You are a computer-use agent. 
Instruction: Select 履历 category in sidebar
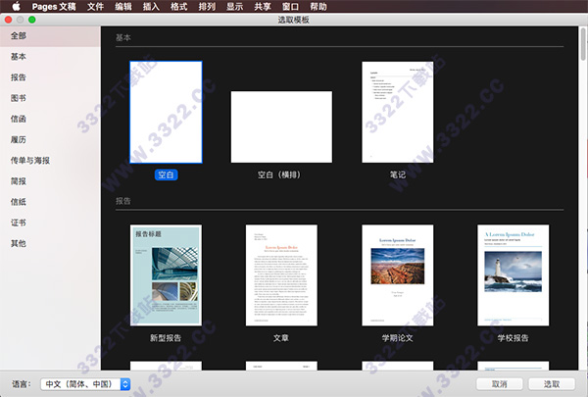tap(50, 139)
